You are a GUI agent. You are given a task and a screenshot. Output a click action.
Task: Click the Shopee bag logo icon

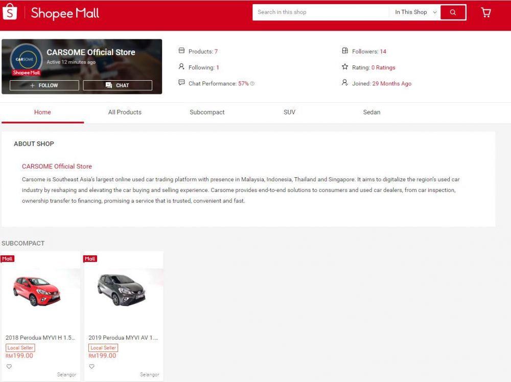tap(10, 12)
